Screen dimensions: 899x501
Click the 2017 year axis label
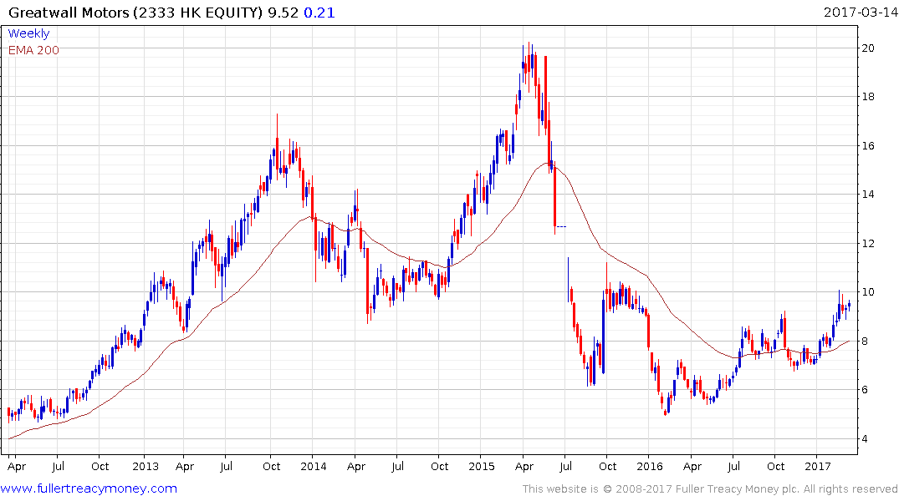tap(818, 466)
